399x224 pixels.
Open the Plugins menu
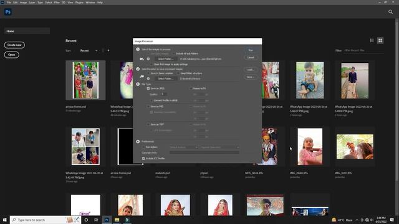click(79, 2)
